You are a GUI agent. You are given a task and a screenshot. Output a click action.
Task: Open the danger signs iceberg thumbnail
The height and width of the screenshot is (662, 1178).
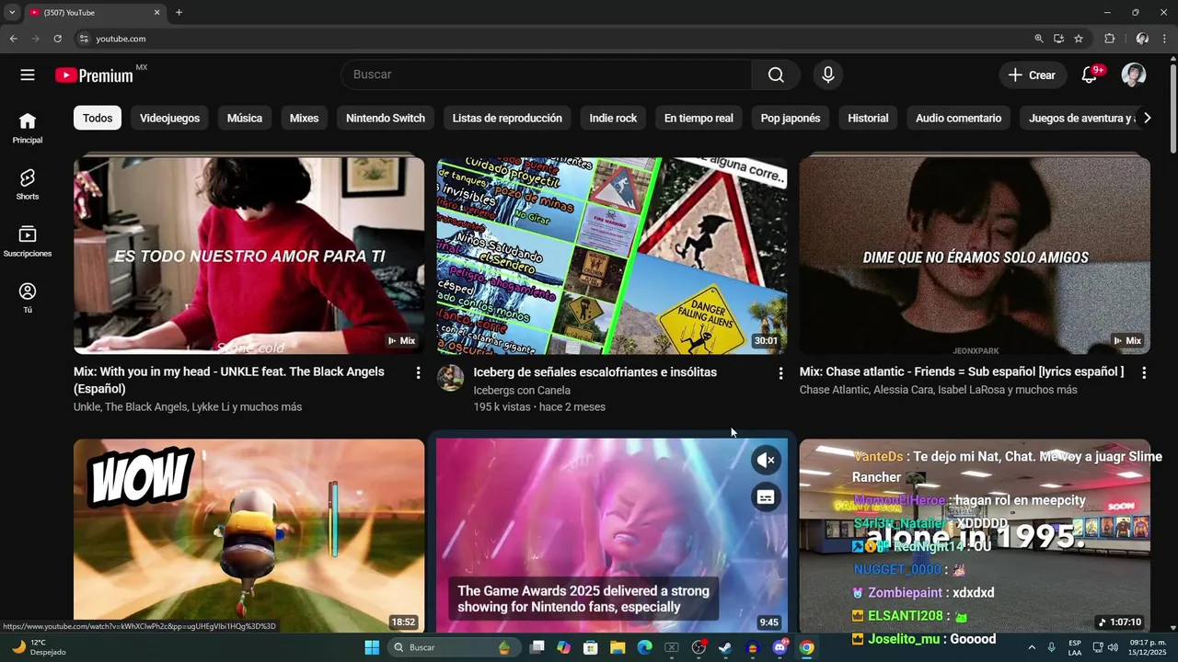click(612, 256)
